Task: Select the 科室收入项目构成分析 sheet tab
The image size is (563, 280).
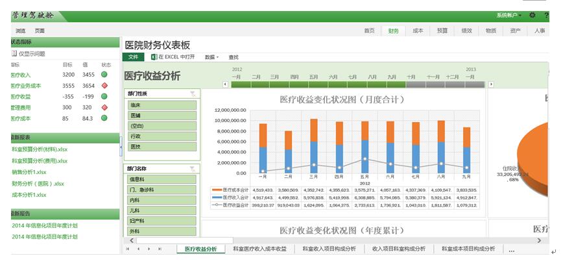Action: tap(328, 249)
